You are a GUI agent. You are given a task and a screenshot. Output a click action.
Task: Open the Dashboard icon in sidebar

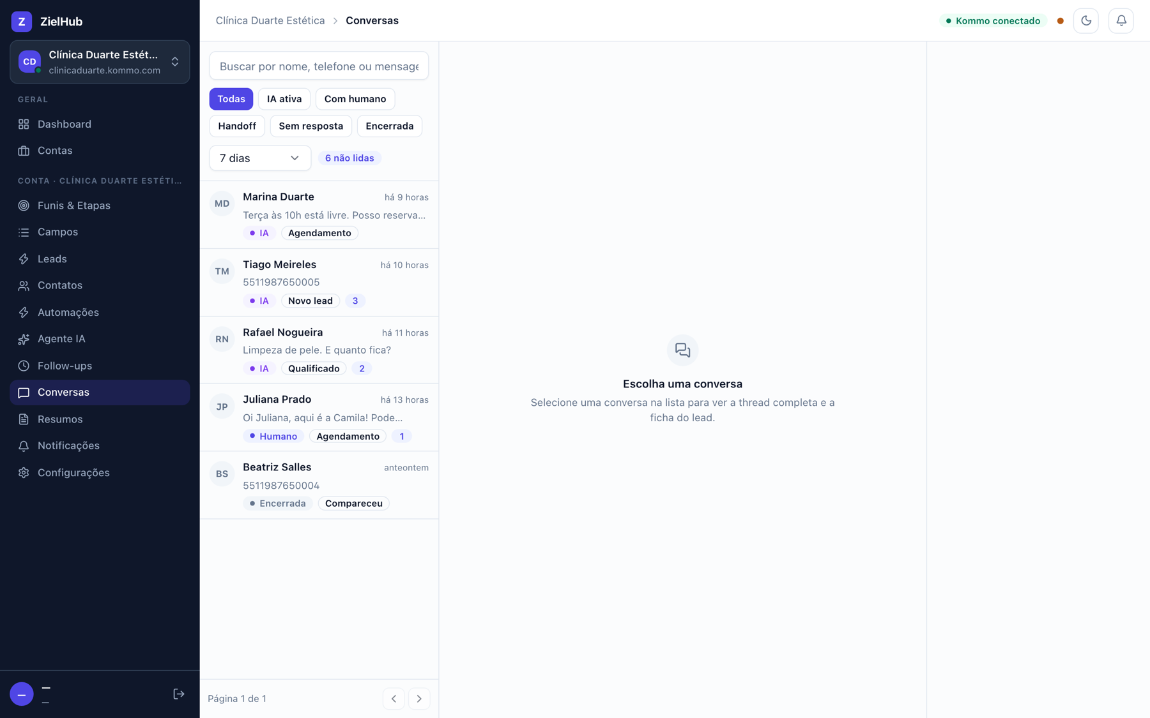(x=24, y=124)
